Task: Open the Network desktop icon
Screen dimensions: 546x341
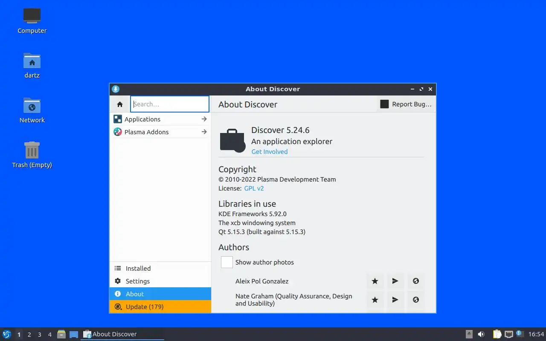Action: point(32,106)
